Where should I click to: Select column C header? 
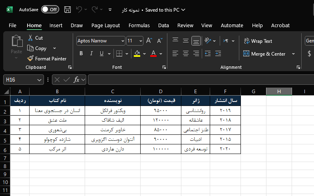tap(113, 92)
